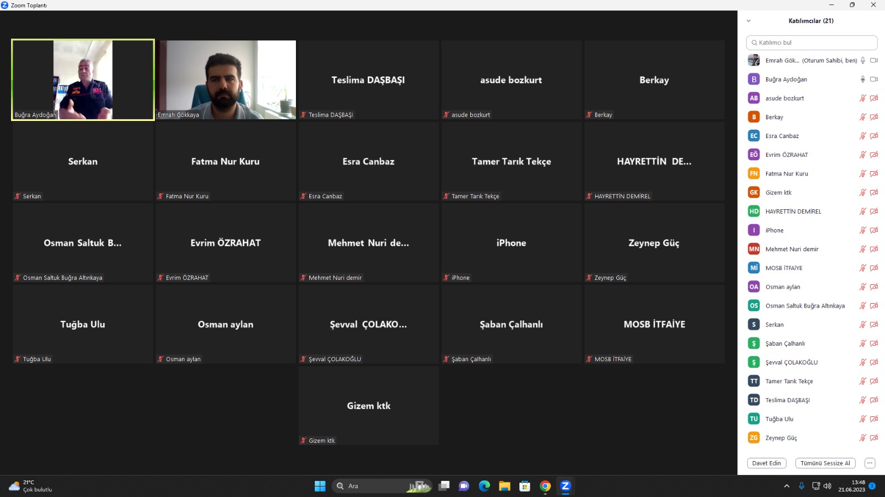Show hidden system tray icons chevron
This screenshot has width=885, height=497.
(x=787, y=486)
